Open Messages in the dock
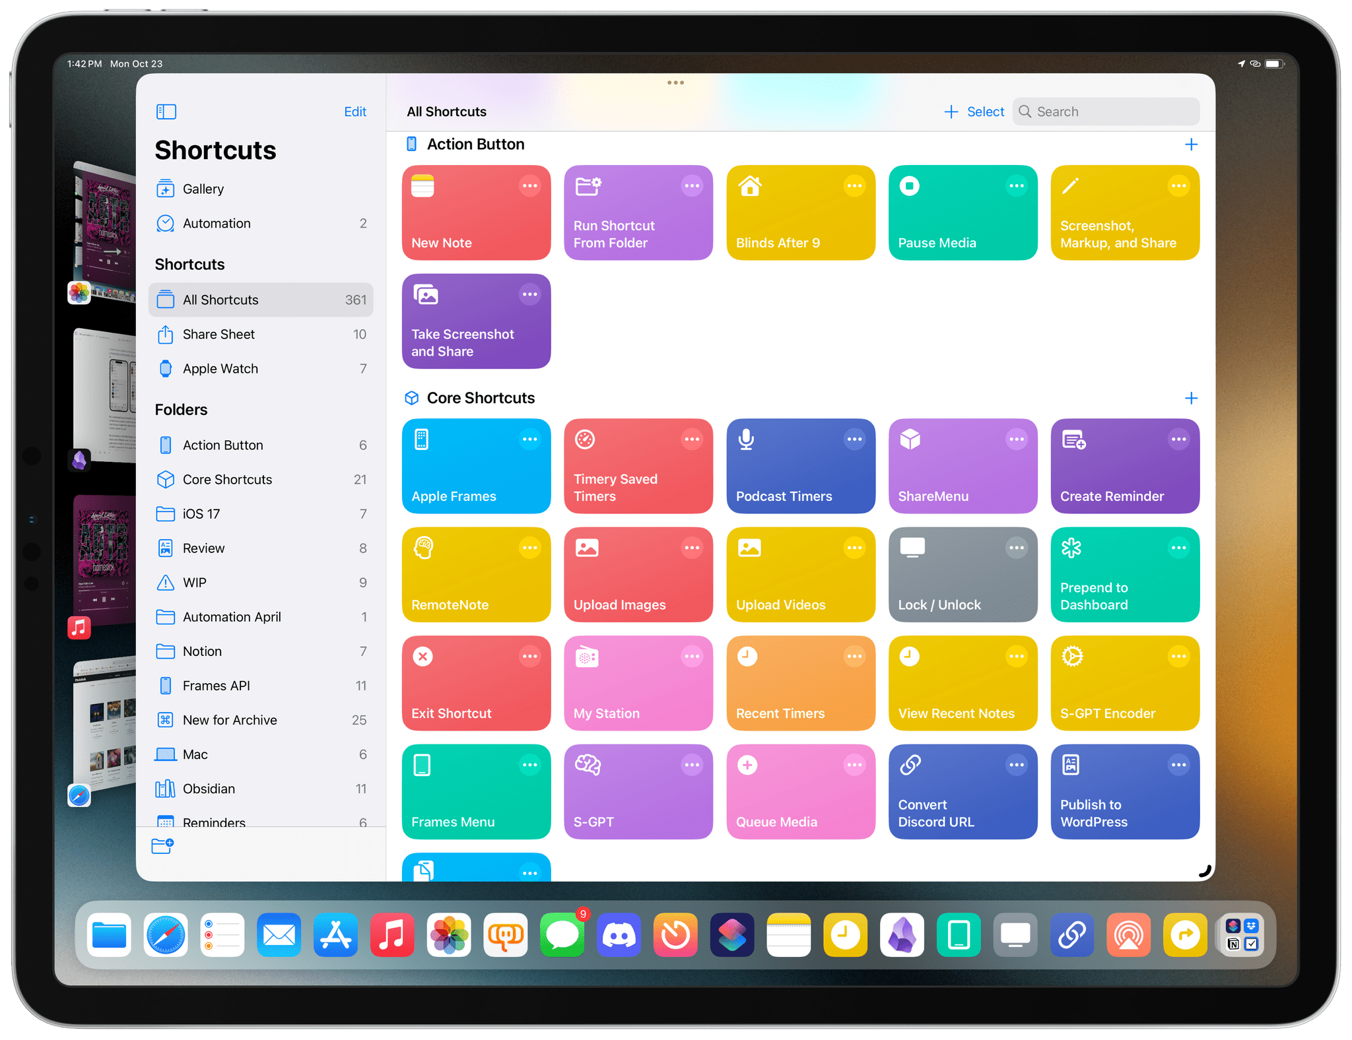The height and width of the screenshot is (1040, 1352). [562, 934]
